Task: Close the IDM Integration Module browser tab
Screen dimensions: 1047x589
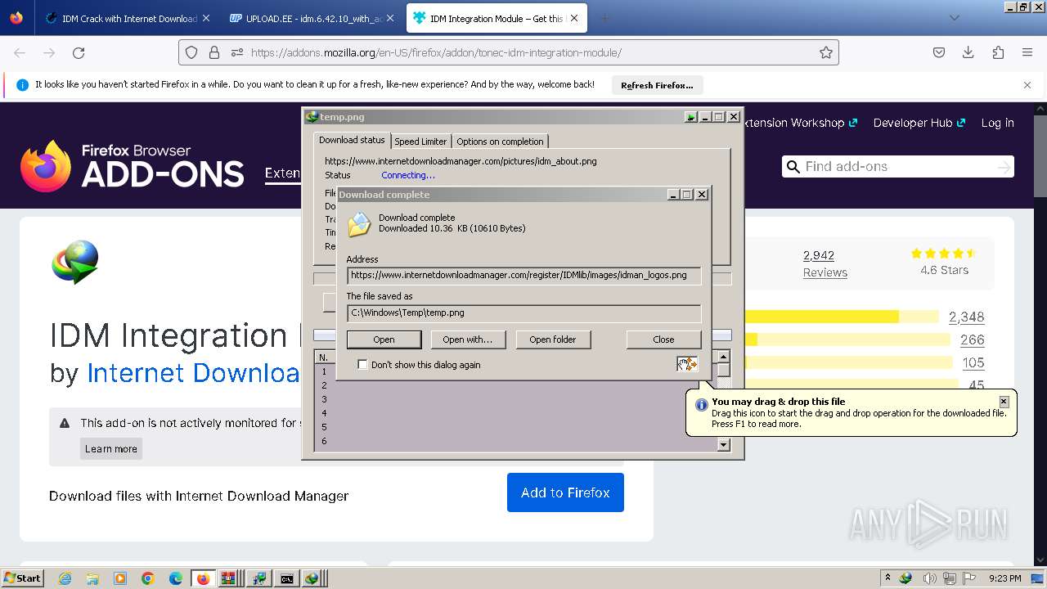Action: [573, 18]
